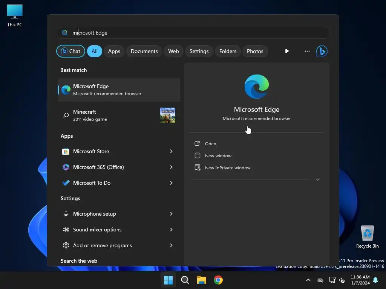Open the Bing Chat icon at top right
The image size is (386, 289).
pos(322,51)
